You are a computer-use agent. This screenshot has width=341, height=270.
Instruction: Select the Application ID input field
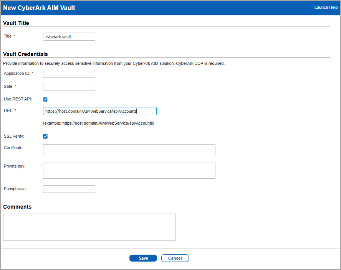69,74
